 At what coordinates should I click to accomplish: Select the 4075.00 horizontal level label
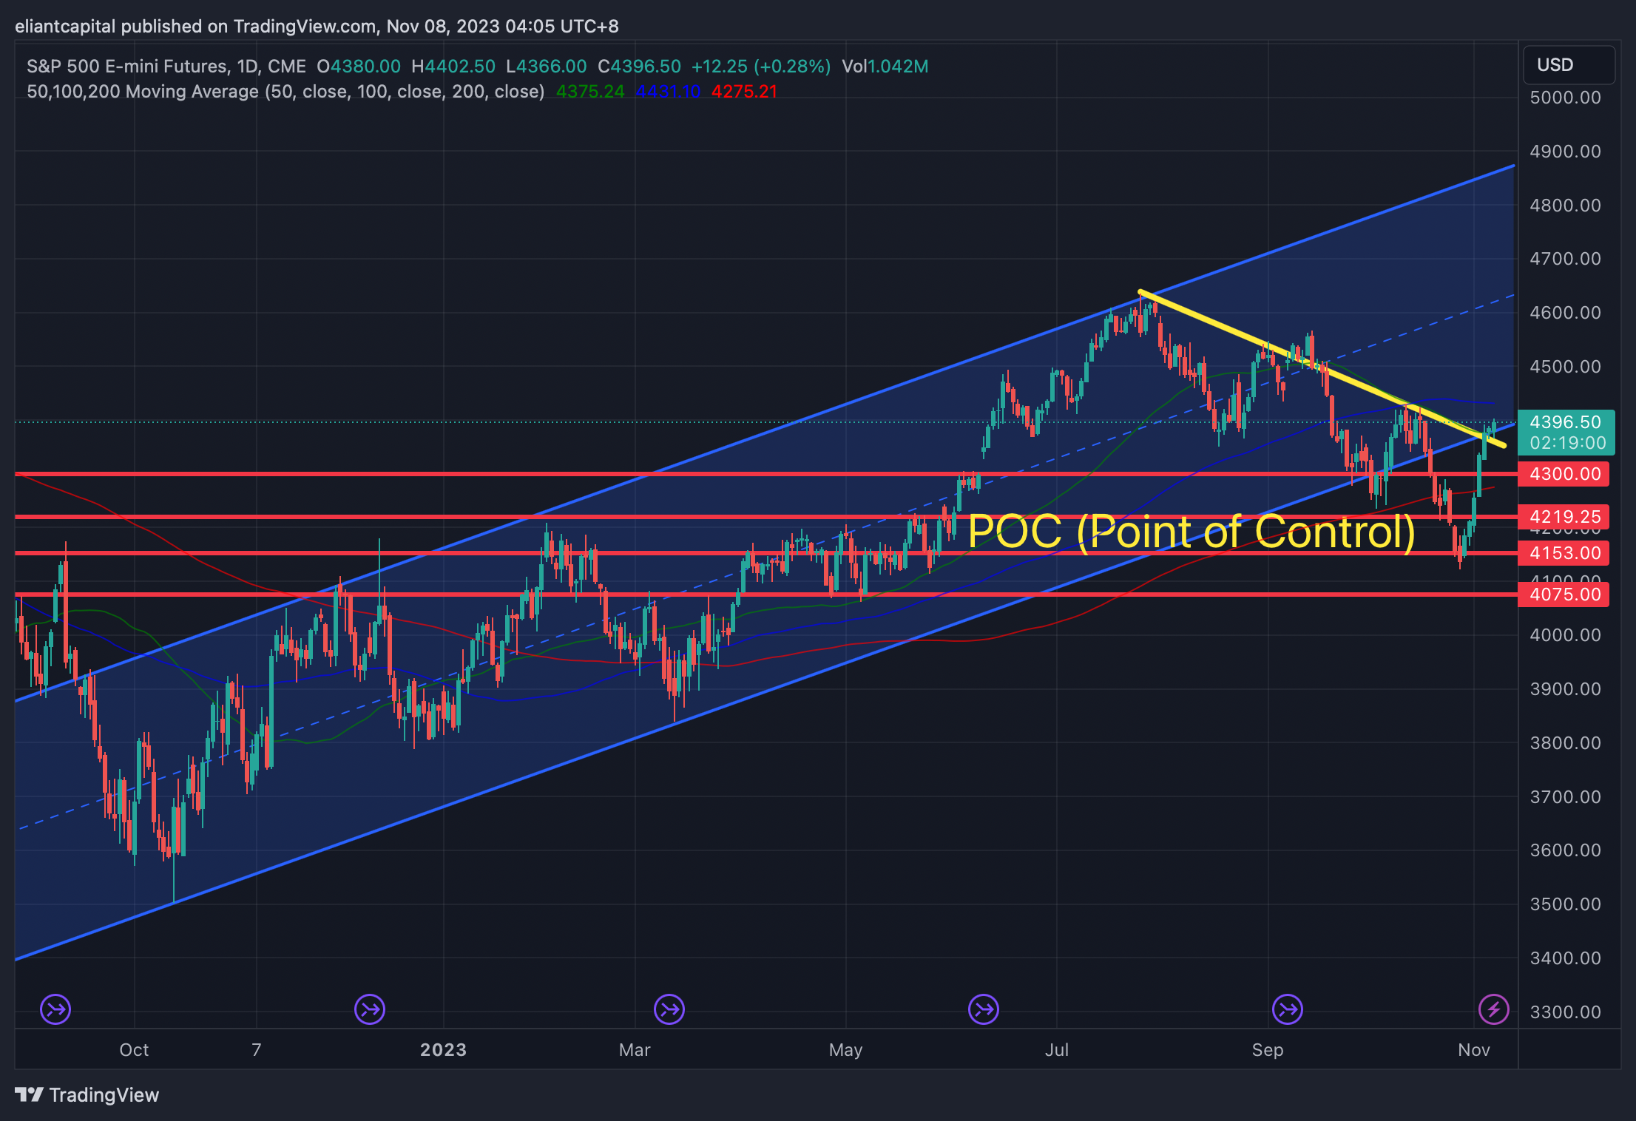(1564, 595)
